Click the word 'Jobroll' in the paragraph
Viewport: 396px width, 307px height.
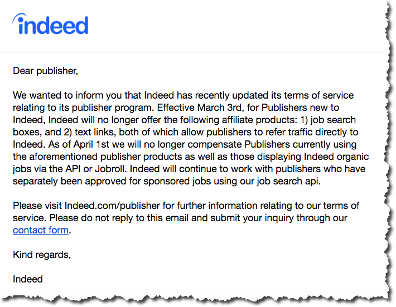pos(110,169)
